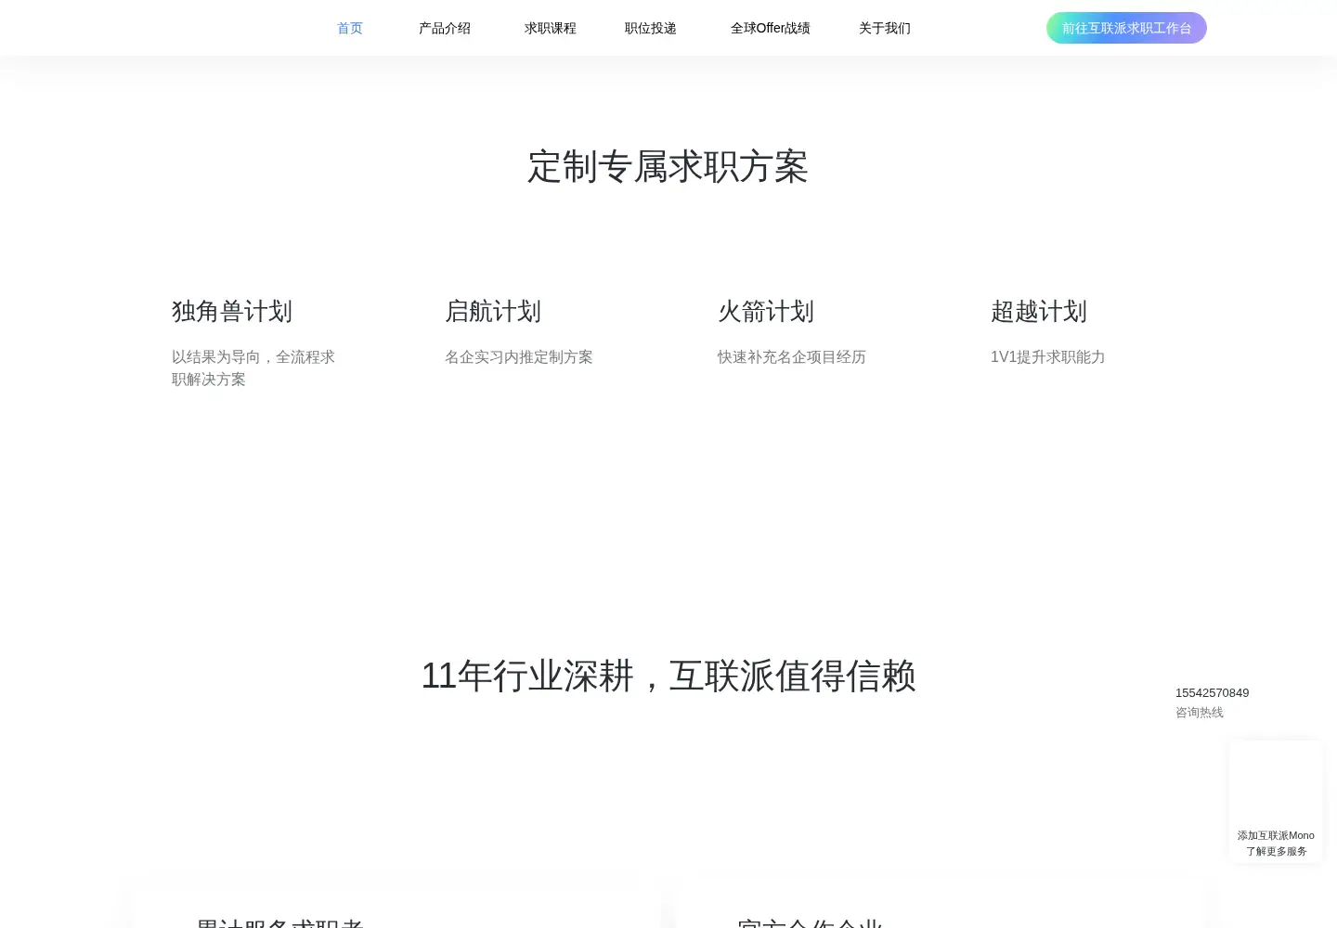Open 全球Offer战绩 page
The width and height of the screenshot is (1337, 928).
770,28
